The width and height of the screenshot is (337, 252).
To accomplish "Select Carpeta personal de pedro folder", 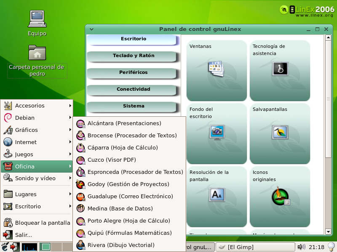I will coord(37,53).
